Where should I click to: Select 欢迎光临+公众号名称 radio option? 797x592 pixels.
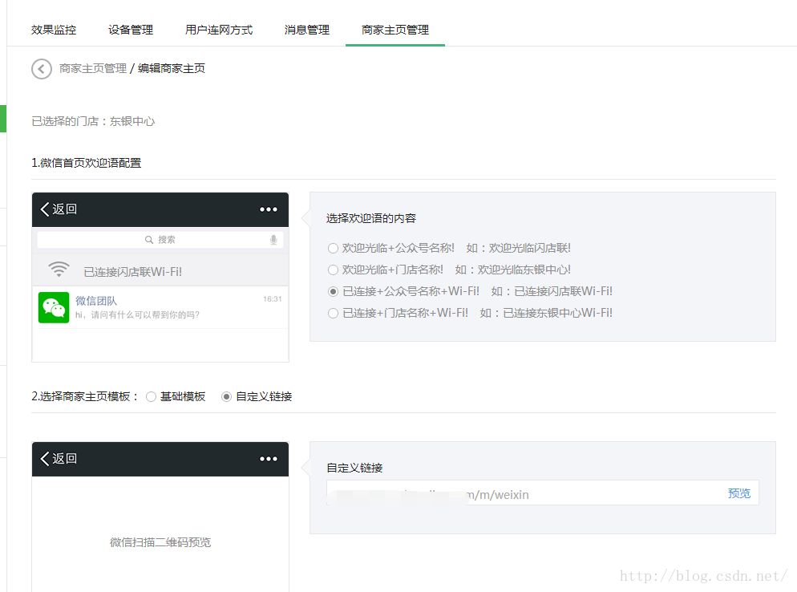[x=333, y=248]
